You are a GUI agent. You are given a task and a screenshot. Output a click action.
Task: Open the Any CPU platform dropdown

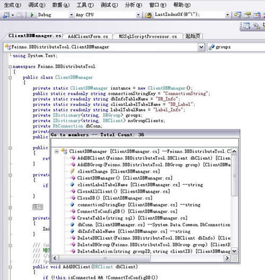click(138, 15)
